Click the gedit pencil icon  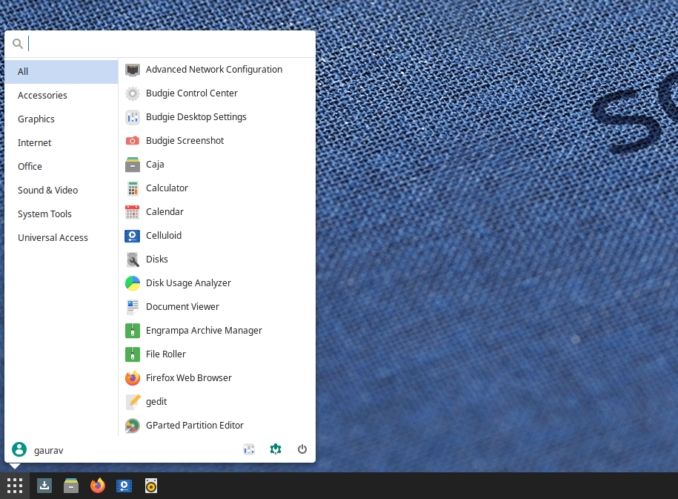click(x=133, y=402)
